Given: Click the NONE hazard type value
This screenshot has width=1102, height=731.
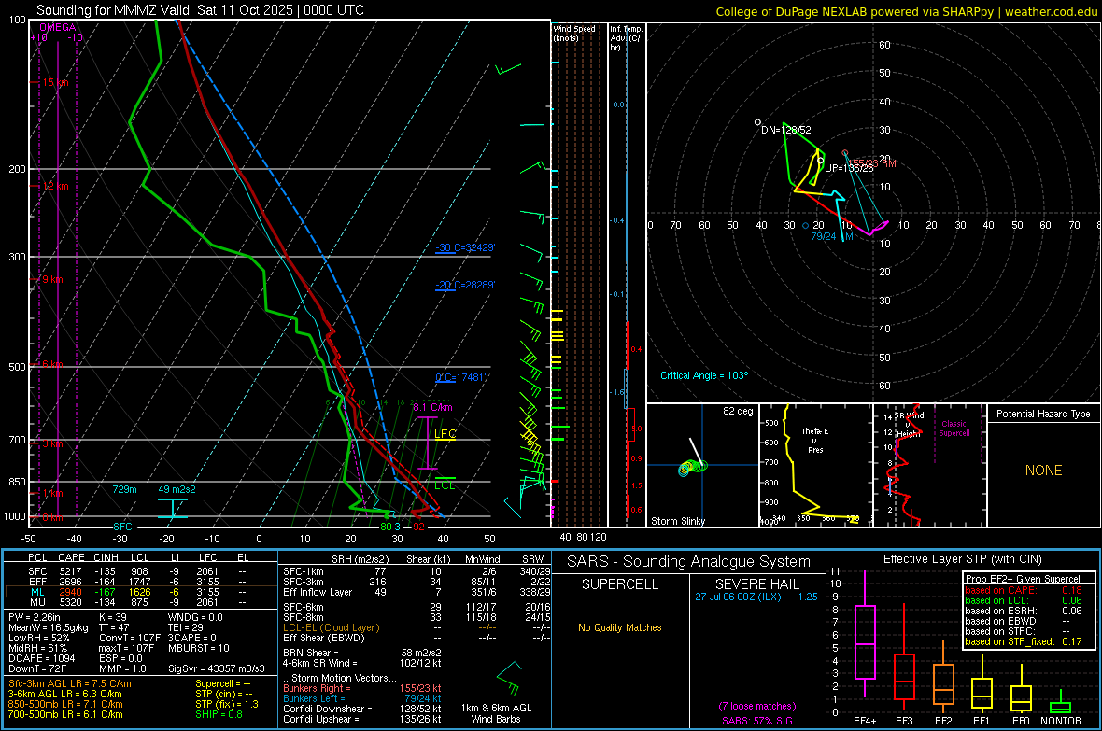Looking at the screenshot, I should pyautogui.click(x=1043, y=471).
